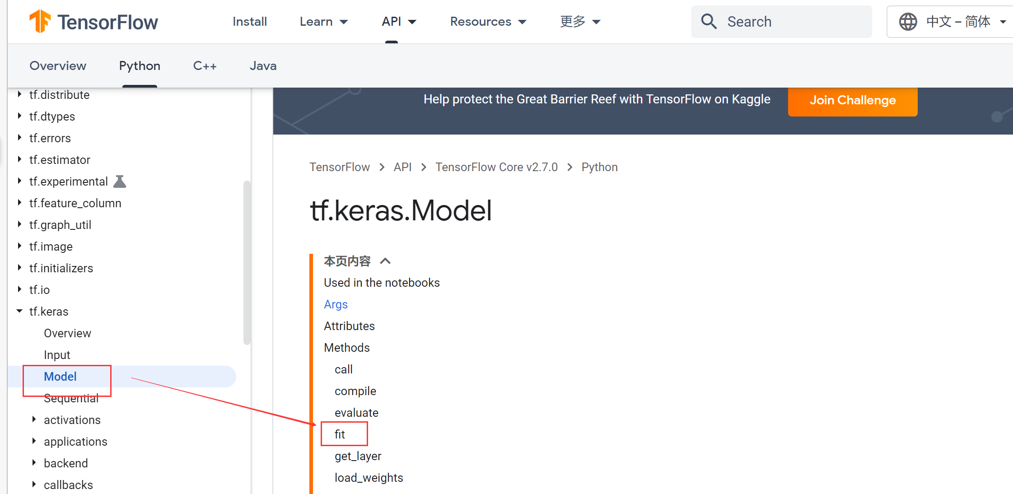1013x494 pixels.
Task: Click the Join Challenge button
Action: click(x=853, y=100)
